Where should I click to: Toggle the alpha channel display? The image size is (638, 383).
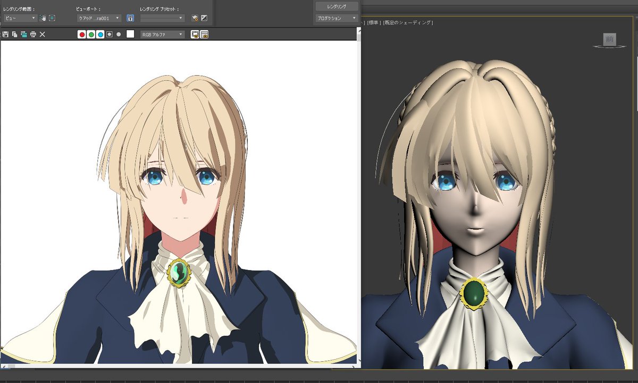109,34
